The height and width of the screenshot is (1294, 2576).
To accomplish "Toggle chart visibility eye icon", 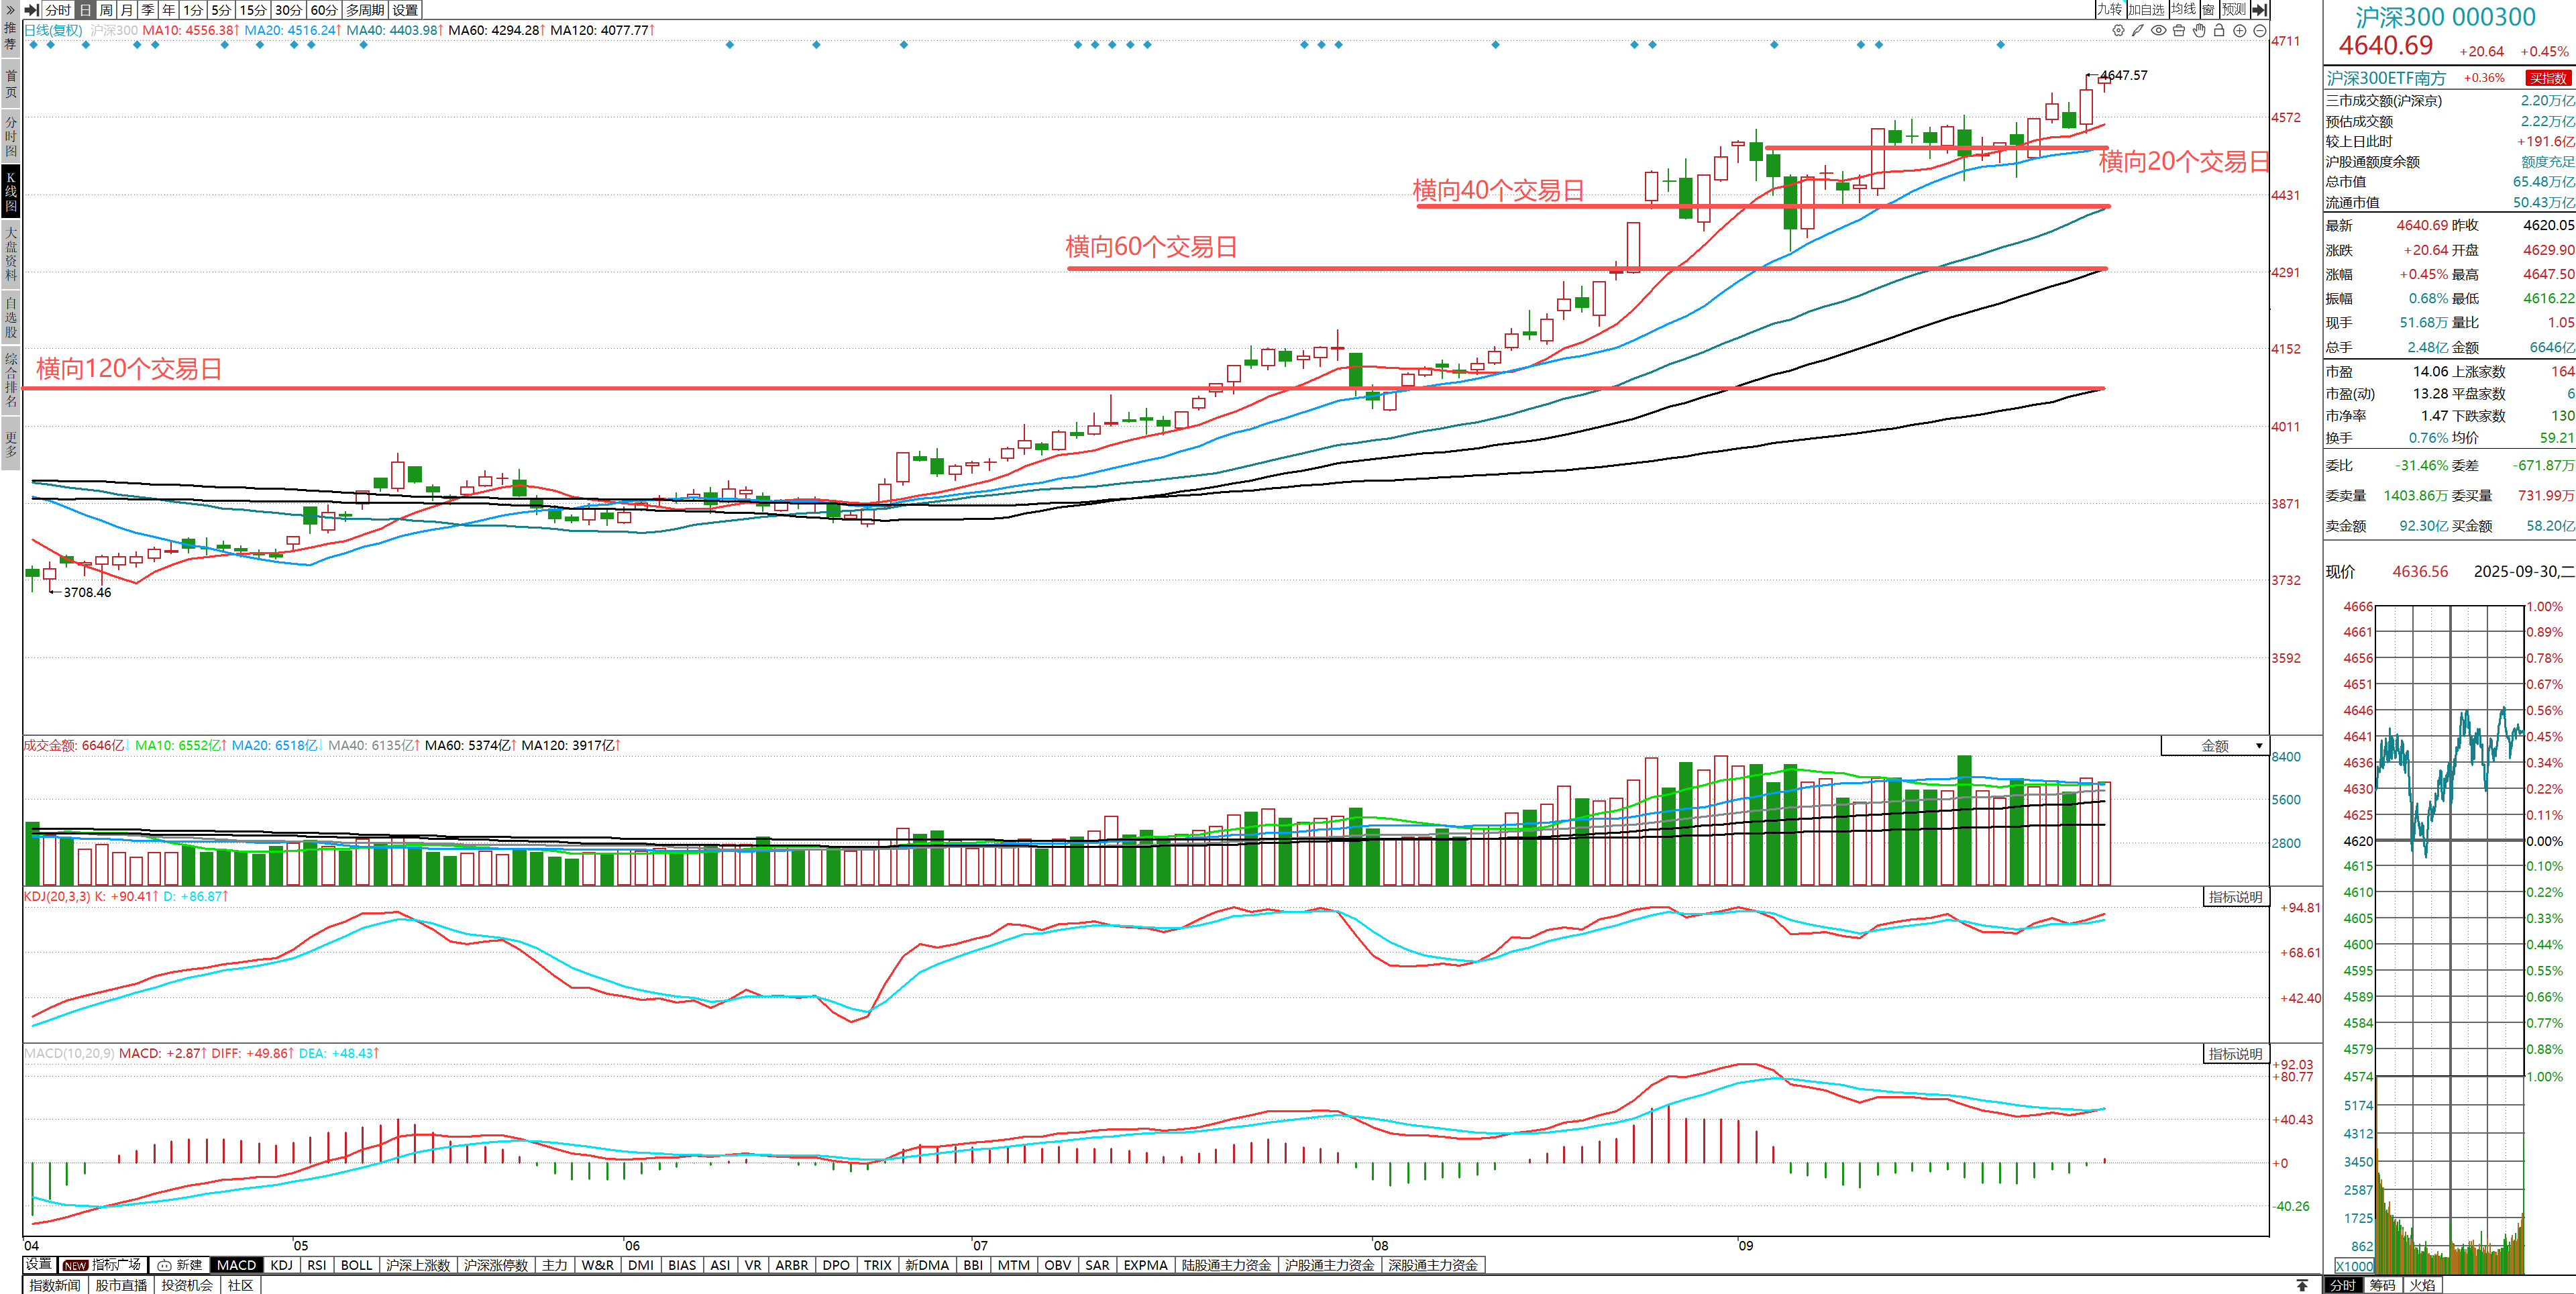I will pos(2159,31).
